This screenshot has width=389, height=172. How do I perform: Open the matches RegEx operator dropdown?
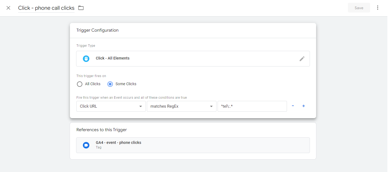coord(181,106)
